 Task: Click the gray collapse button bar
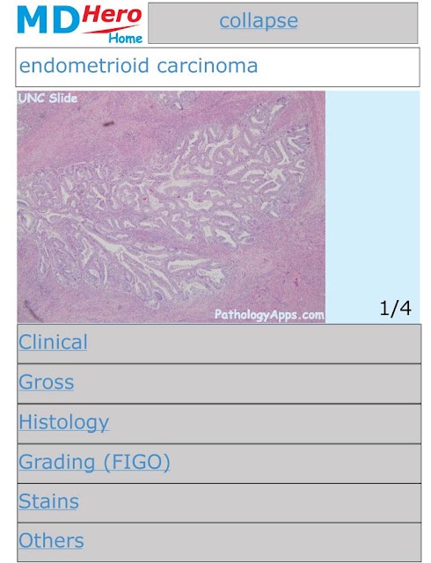tap(283, 23)
